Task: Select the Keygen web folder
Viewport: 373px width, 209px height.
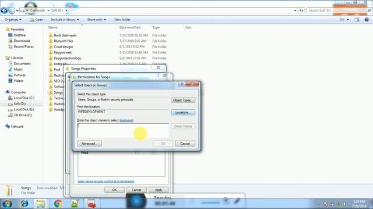Action: pos(62,52)
